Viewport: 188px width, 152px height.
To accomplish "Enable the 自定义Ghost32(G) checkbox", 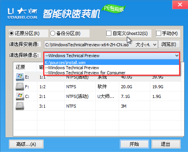I will click(x=109, y=33).
